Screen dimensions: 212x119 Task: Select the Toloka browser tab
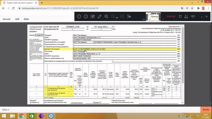tap(20, 3)
